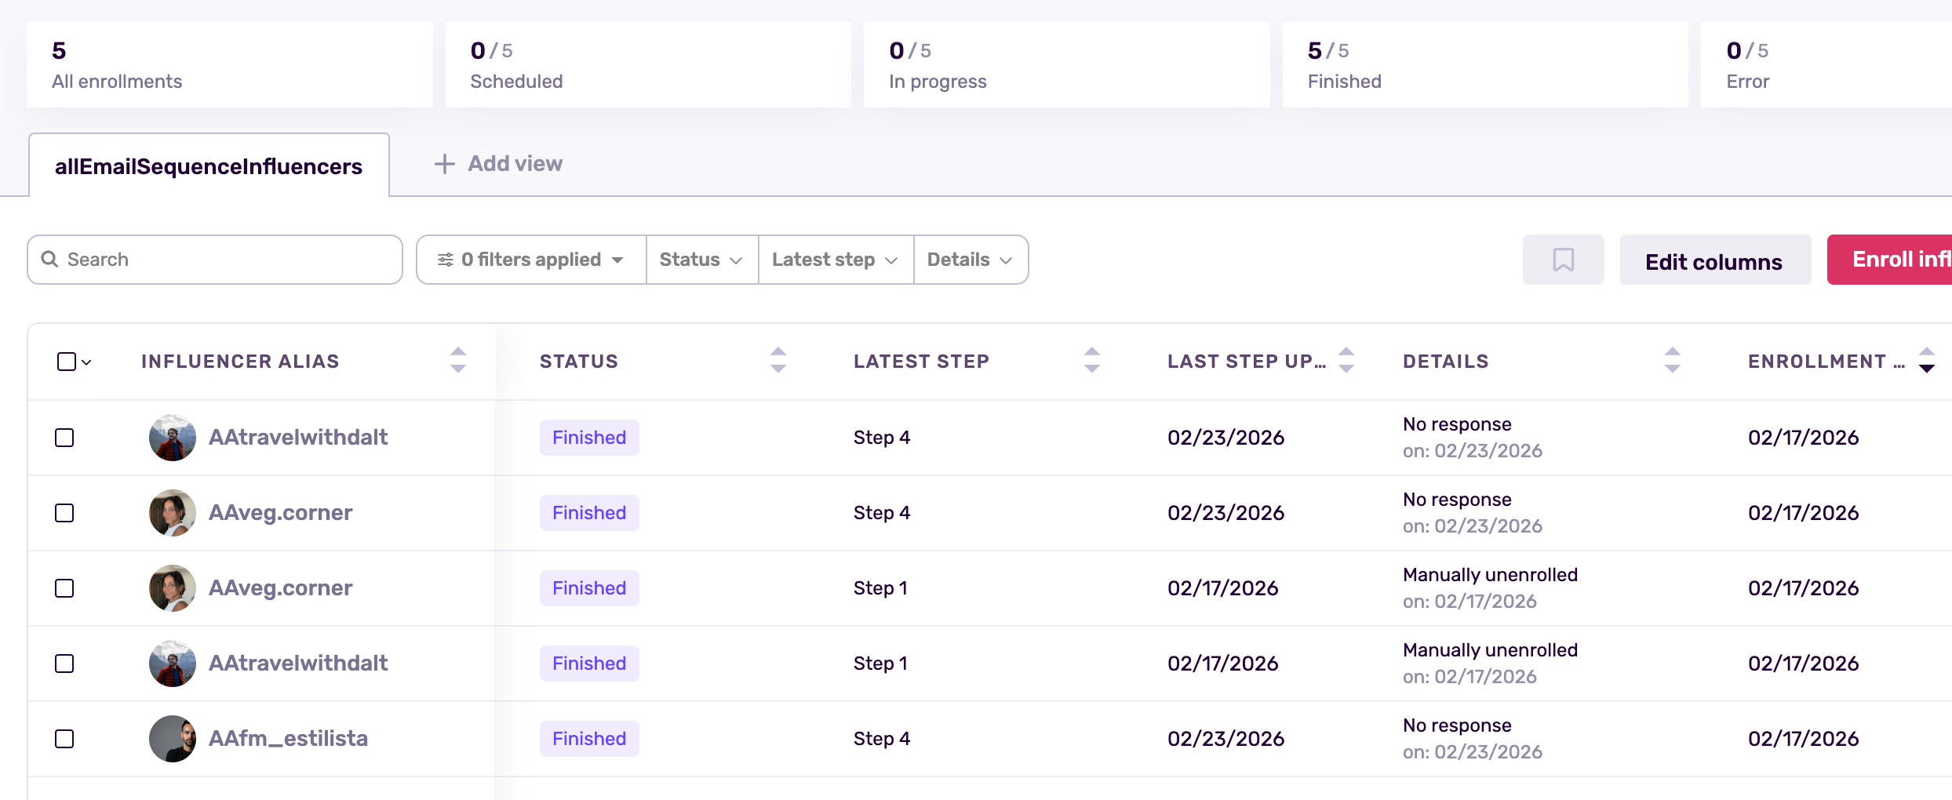
Task: Sort by the Enrollment date column arrows
Action: coord(1928,360)
